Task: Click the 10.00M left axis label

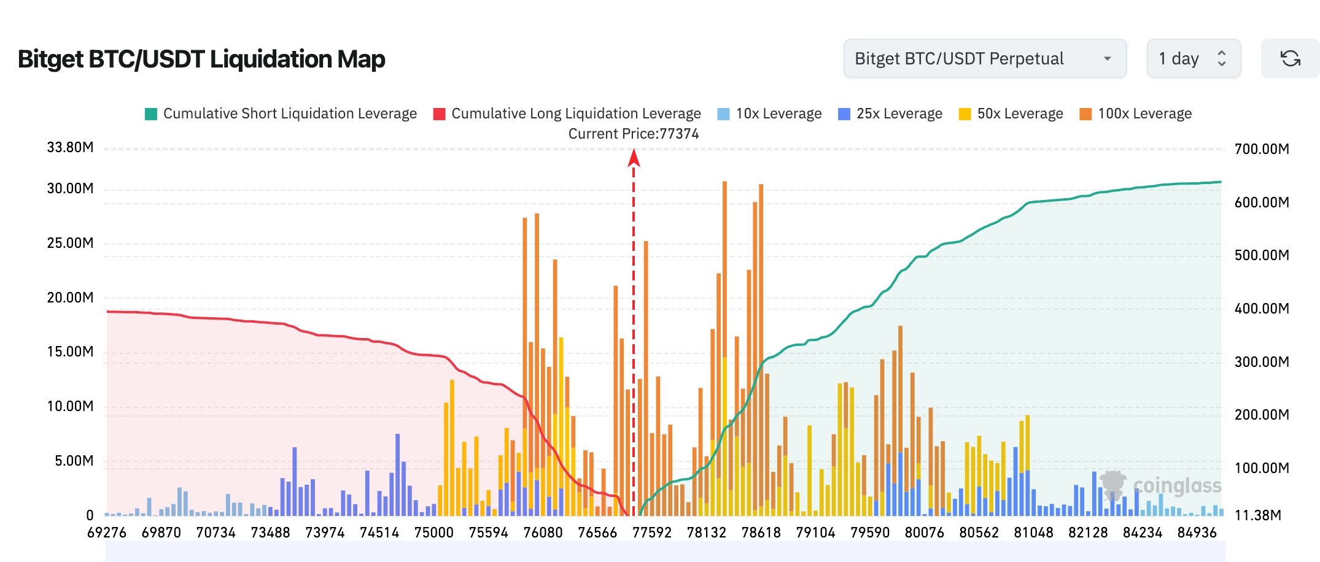Action: coord(70,406)
